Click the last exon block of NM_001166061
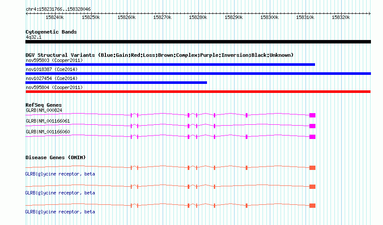Image resolution: width=383 pixels, height=225 pixels. click(x=312, y=126)
